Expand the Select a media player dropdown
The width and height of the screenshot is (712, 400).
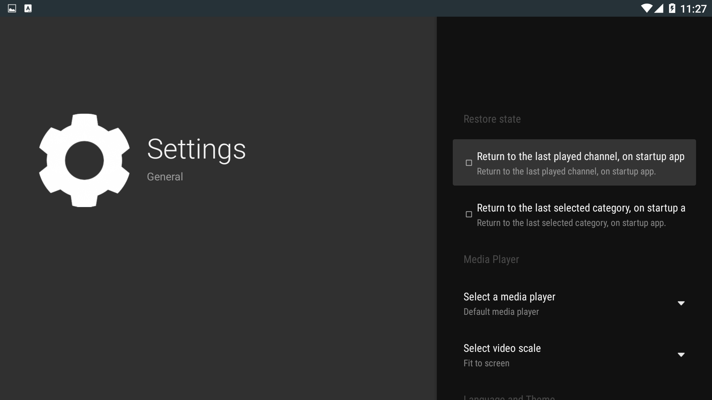click(574, 304)
